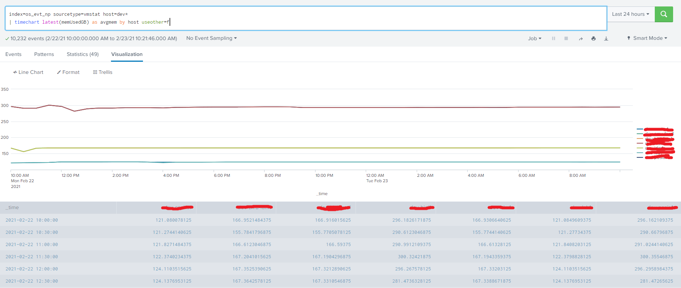The width and height of the screenshot is (681, 288).
Task: Click the cell value 167.33203125
Action: tap(494, 269)
